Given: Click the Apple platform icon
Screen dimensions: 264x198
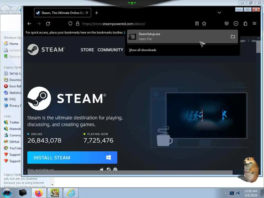Looking at the screenshot, I should pos(102,169).
